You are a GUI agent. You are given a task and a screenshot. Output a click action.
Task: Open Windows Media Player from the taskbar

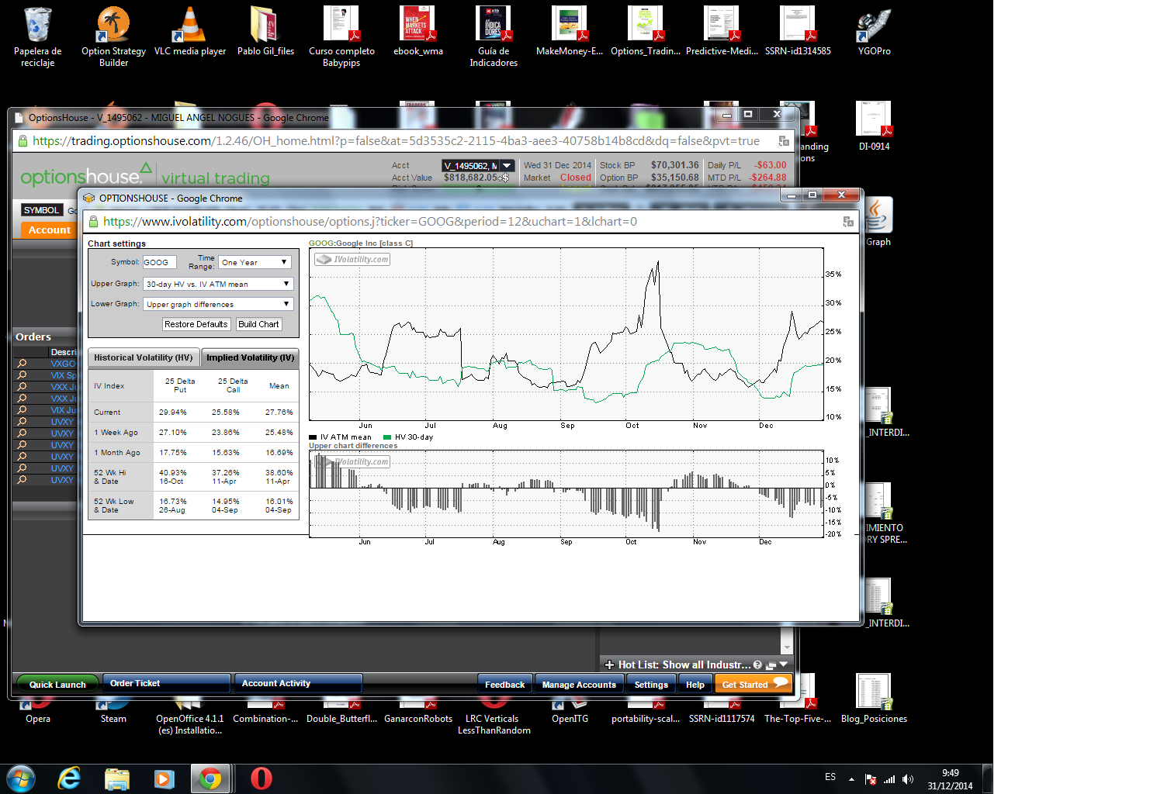coord(163,778)
